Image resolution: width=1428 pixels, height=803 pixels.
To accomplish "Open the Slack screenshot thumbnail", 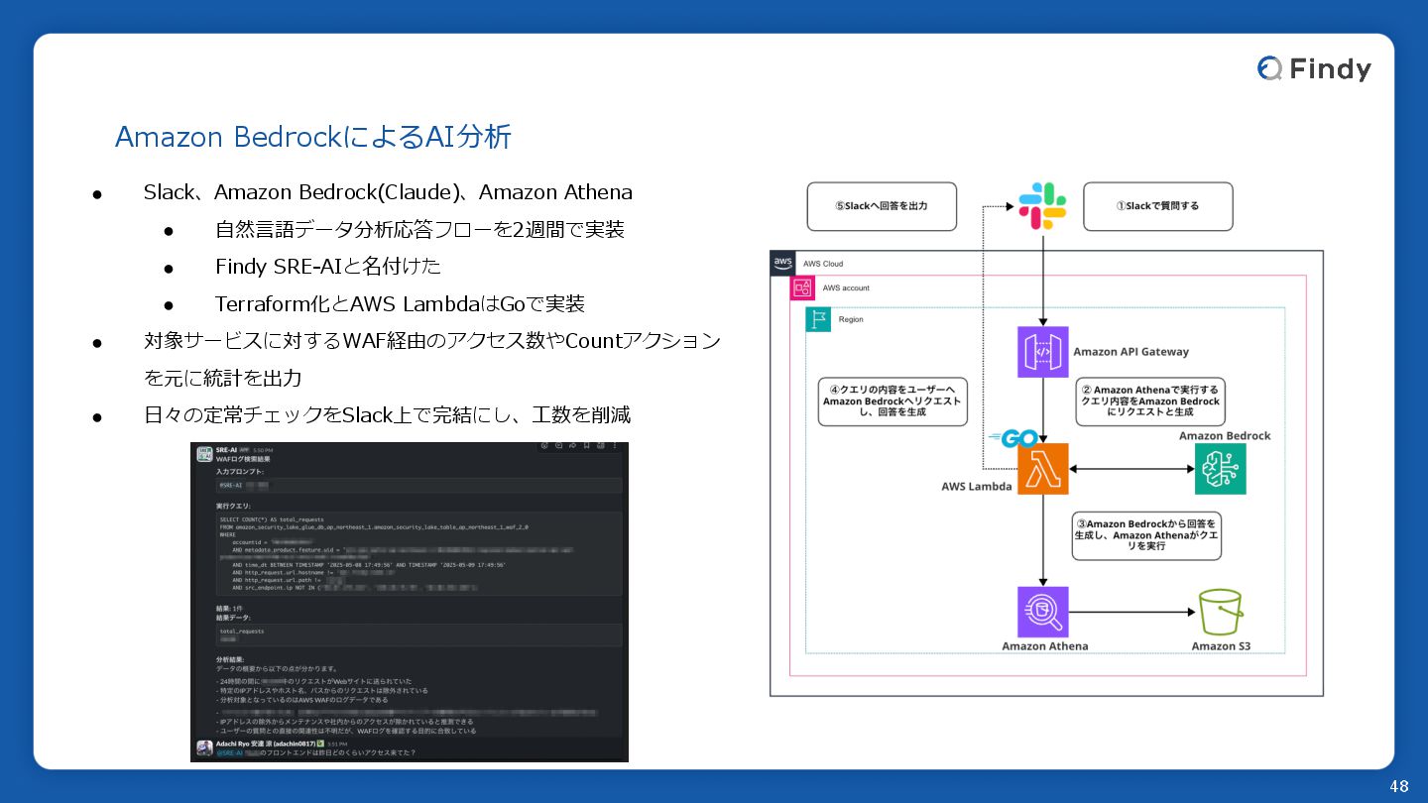I will point(410,602).
